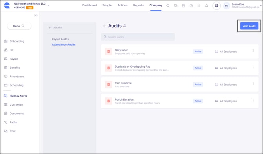This screenshot has width=263, height=154.
Task: Click the "Daily labor" audit name
Action: (121, 50)
